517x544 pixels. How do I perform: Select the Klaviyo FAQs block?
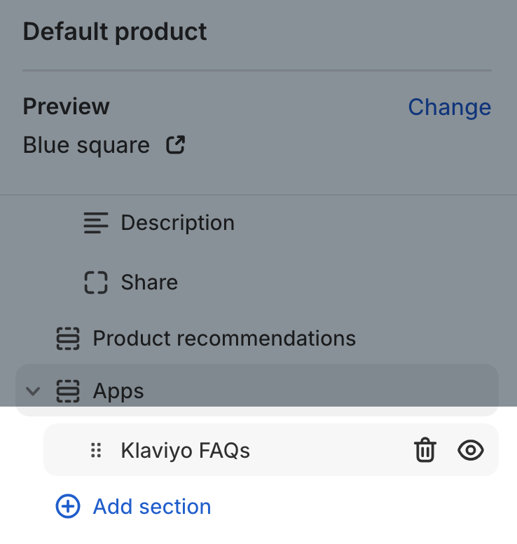coord(185,450)
